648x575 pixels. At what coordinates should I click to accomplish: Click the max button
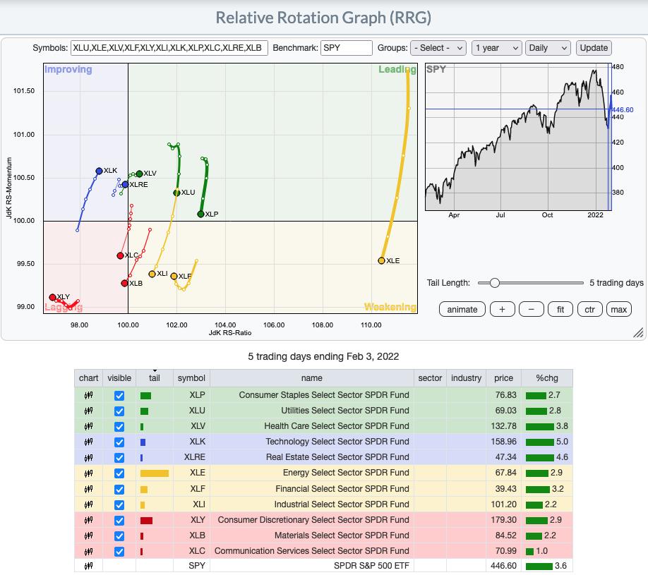click(x=618, y=310)
